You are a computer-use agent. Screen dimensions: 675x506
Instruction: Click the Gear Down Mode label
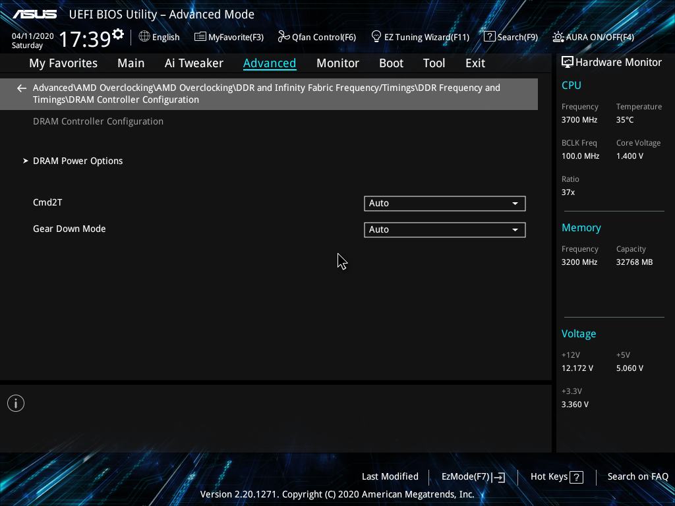(69, 229)
